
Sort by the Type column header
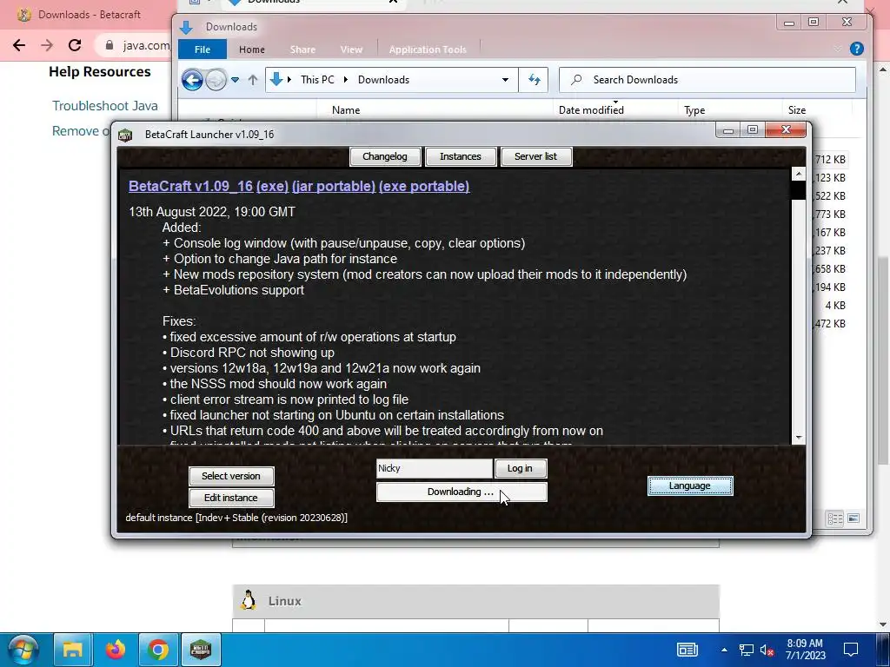pyautogui.click(x=694, y=110)
